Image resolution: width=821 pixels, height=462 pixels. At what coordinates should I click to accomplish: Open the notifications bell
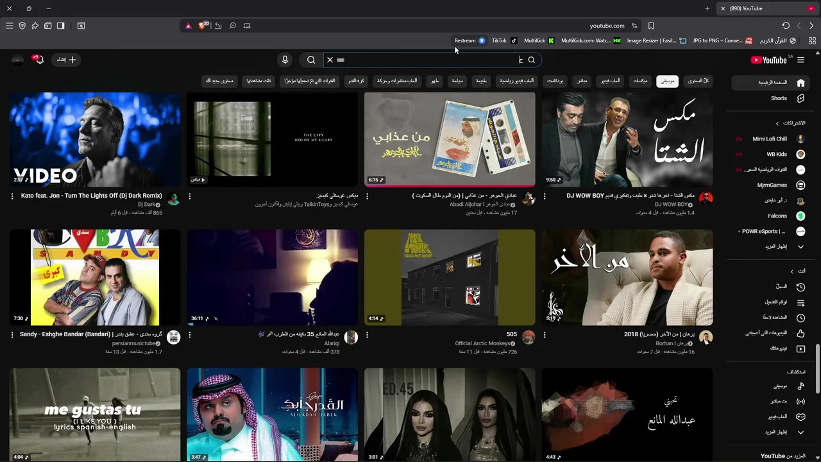(39, 60)
